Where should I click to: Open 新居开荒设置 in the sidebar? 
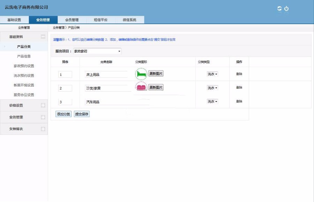24,85
